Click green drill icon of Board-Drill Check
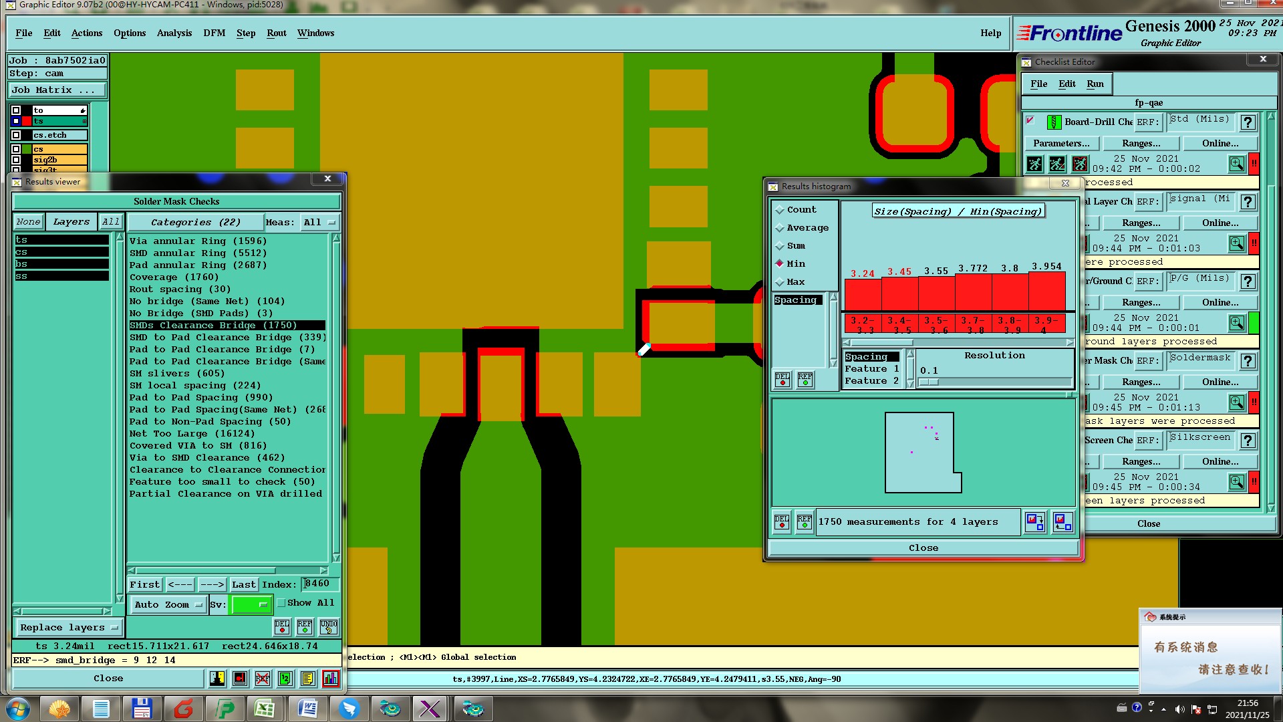1283x722 pixels. (x=1054, y=122)
